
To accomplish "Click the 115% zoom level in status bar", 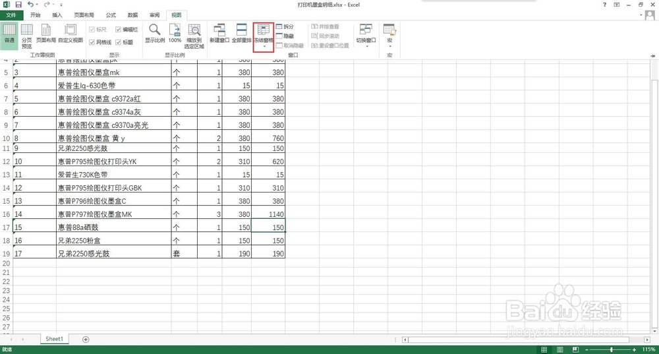I will click(x=648, y=349).
